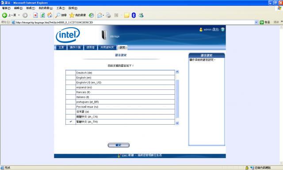Click the Edit page toolbar icon
The image size is (283, 170).
tap(116, 15)
